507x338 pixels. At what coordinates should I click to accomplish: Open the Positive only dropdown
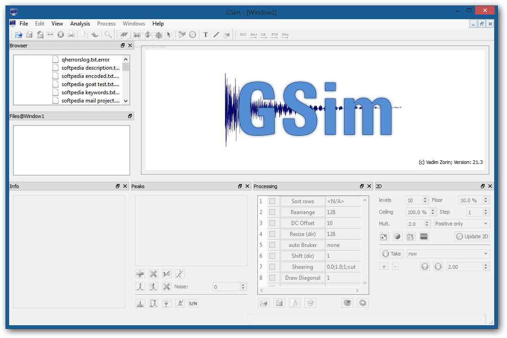(461, 224)
